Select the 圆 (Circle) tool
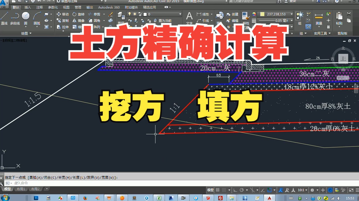Screen dimensions: 359x201 coord(26,18)
